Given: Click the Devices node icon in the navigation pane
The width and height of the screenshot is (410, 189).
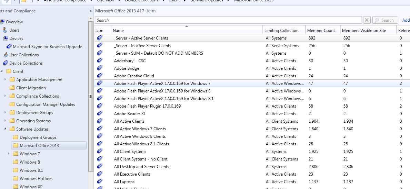Looking at the screenshot, I should [6, 38].
